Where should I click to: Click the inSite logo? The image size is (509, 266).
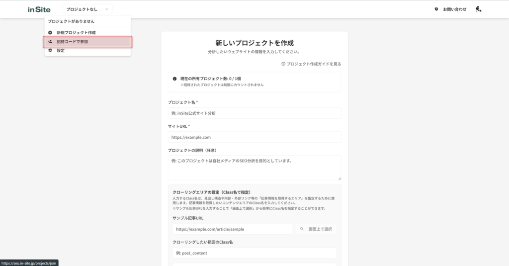click(39, 9)
